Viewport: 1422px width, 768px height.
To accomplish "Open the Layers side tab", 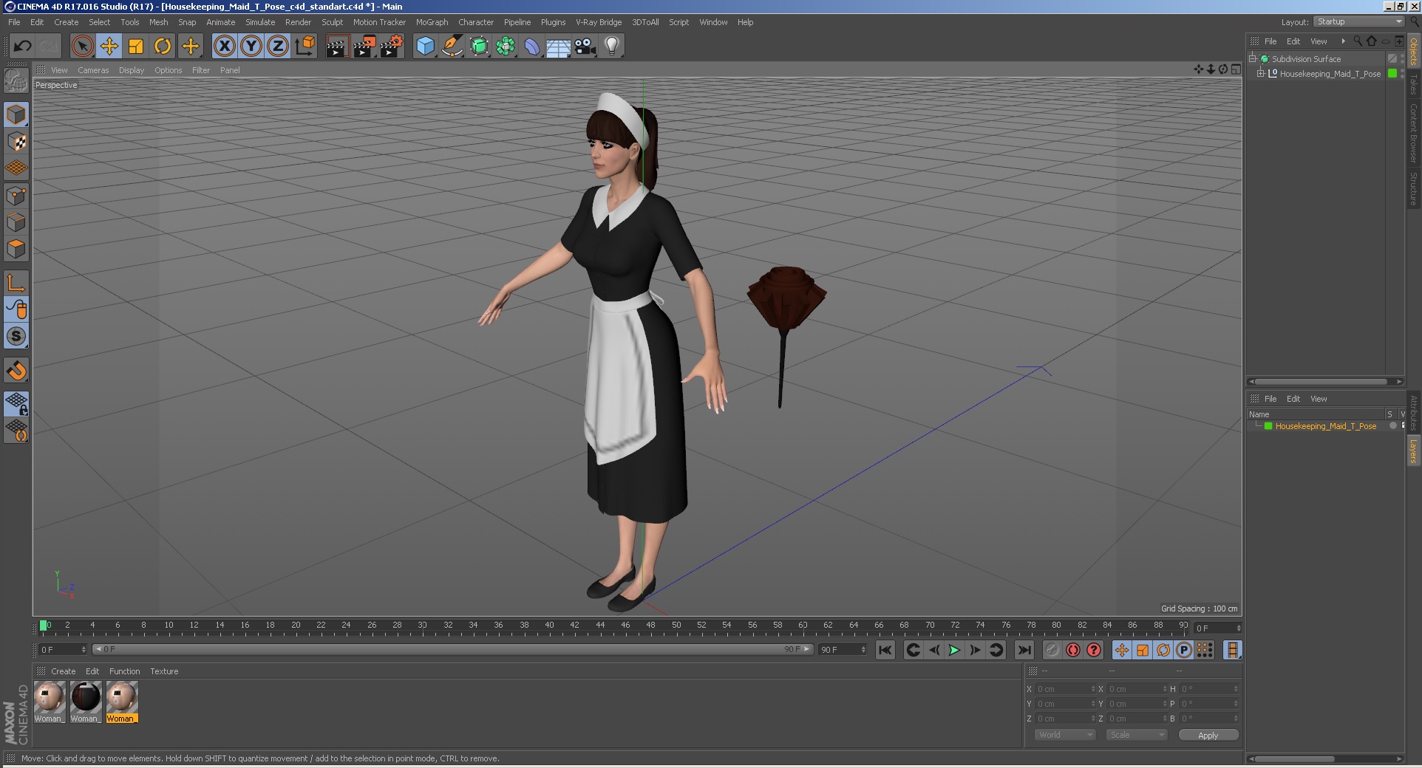I will tap(1413, 450).
